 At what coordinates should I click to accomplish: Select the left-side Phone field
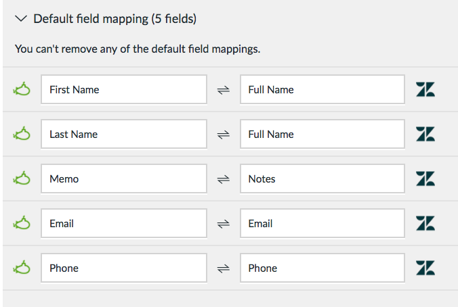[124, 268]
